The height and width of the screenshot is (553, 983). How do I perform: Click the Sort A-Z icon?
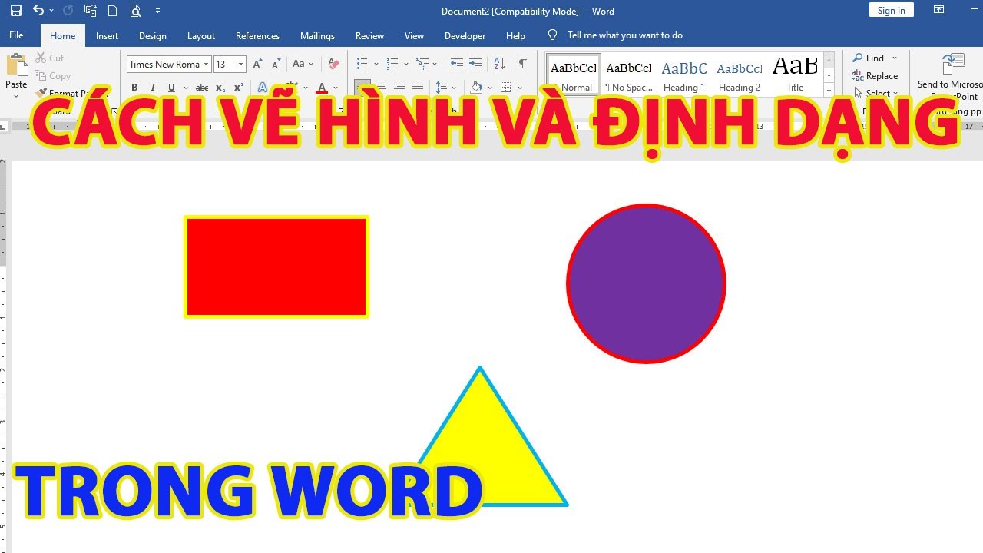pos(499,64)
